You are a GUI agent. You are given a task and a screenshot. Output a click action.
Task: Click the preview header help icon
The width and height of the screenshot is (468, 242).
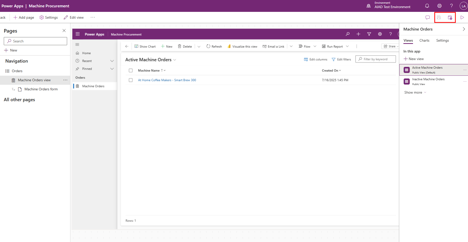[391, 34]
